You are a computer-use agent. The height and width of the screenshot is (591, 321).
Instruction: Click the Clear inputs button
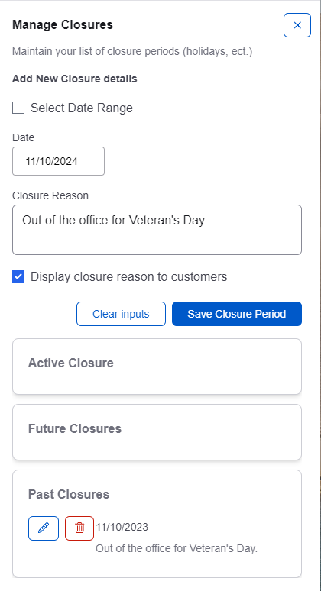click(121, 314)
